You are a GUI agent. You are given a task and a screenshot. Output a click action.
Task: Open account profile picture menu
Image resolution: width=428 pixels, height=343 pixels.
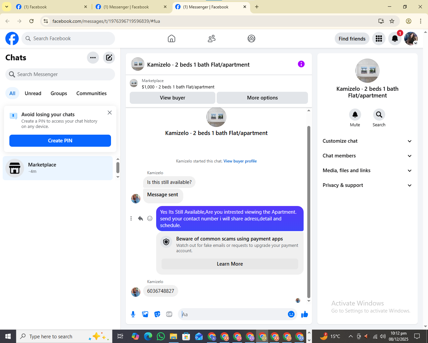pyautogui.click(x=411, y=39)
